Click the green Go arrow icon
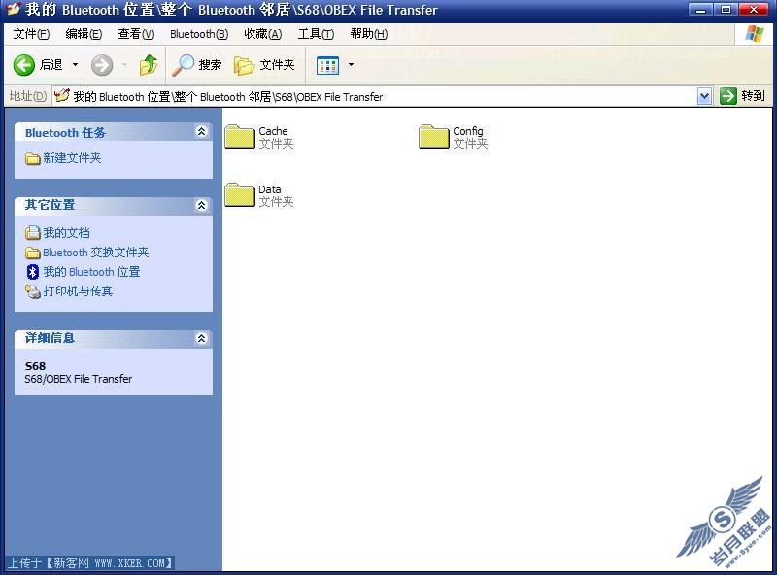 pyautogui.click(x=727, y=95)
